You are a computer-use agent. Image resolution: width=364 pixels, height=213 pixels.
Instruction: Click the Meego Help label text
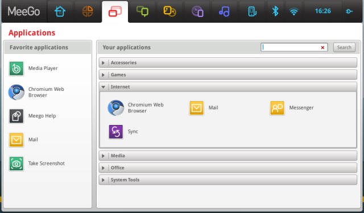[x=42, y=116]
